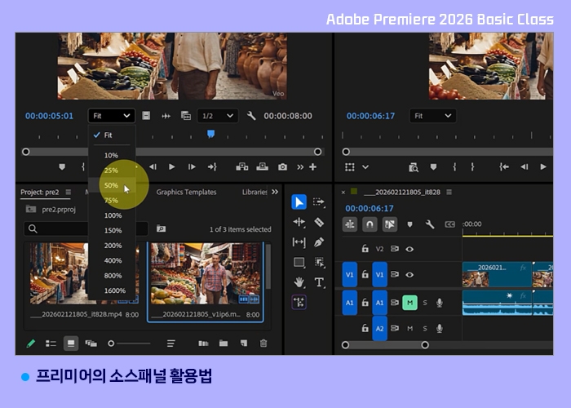Screen dimensions: 571x408
Task: Toggle Snap in Timeline magnet button
Action: click(x=370, y=224)
